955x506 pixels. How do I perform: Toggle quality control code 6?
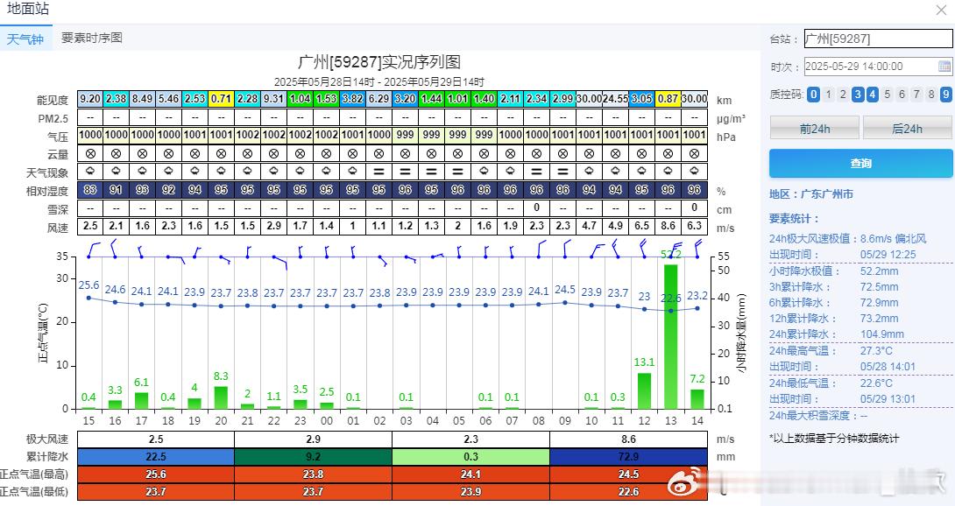[x=902, y=95]
